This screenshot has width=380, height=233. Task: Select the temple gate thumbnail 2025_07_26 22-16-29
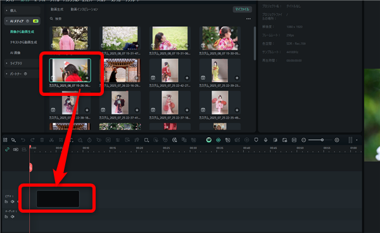[x=120, y=70]
